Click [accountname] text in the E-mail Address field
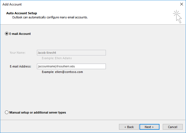Image resolution: width=186 pixels, height=133 pixels. 47,66
